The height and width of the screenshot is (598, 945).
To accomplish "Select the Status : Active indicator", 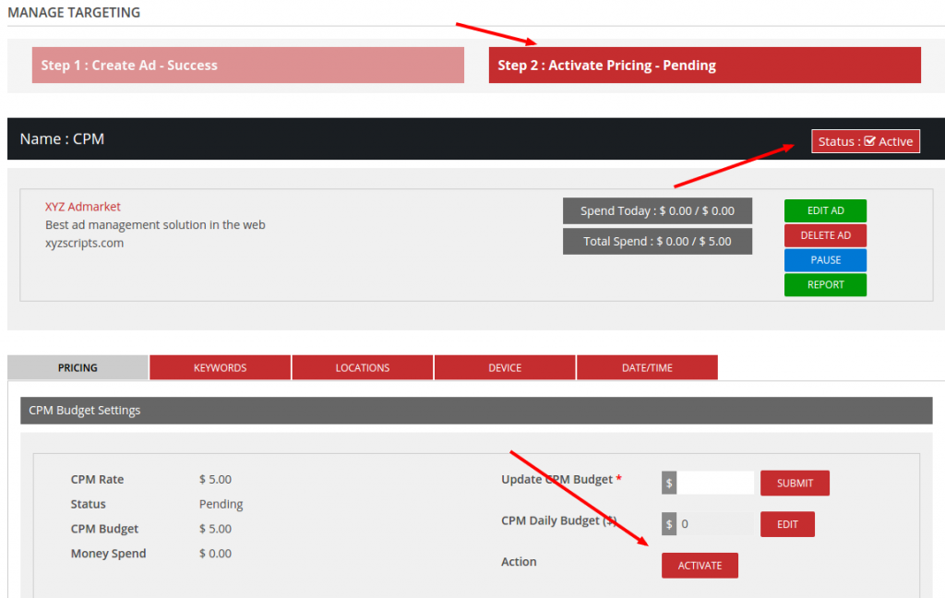I will click(866, 140).
